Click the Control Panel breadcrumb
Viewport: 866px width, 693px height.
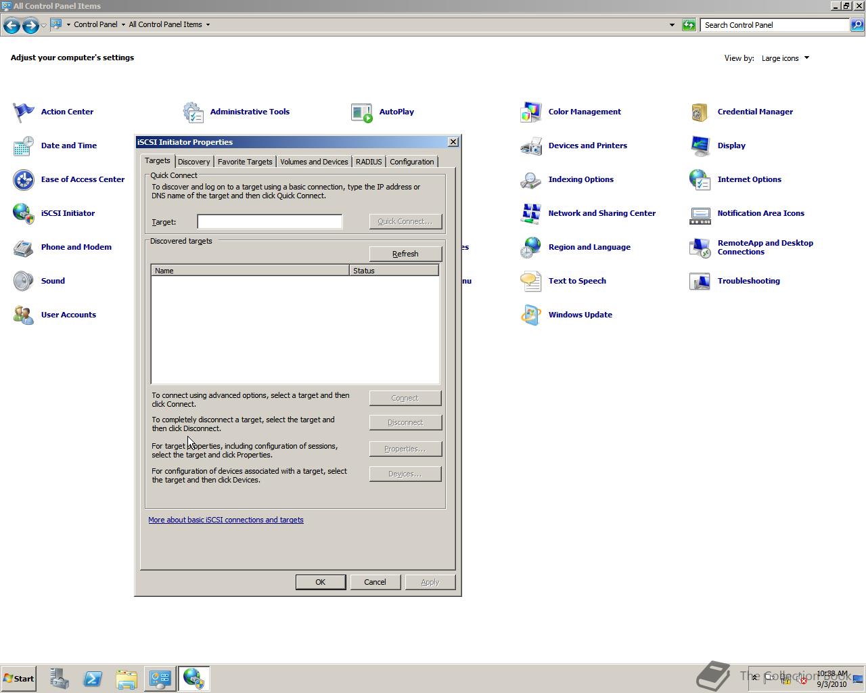point(95,24)
